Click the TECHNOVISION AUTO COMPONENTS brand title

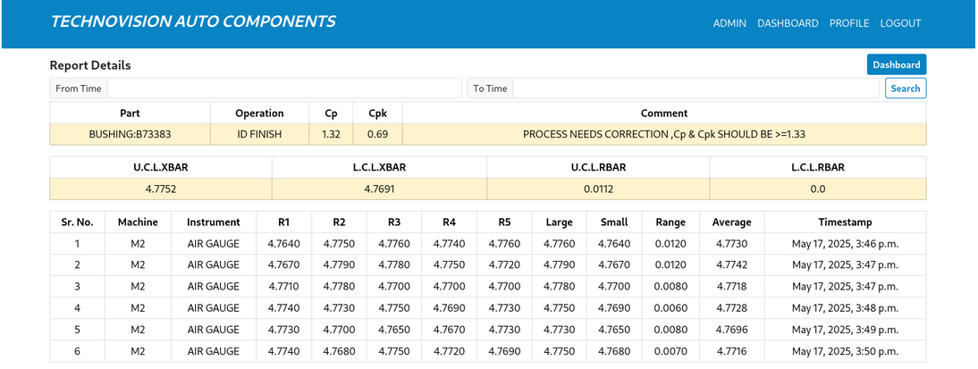[193, 22]
